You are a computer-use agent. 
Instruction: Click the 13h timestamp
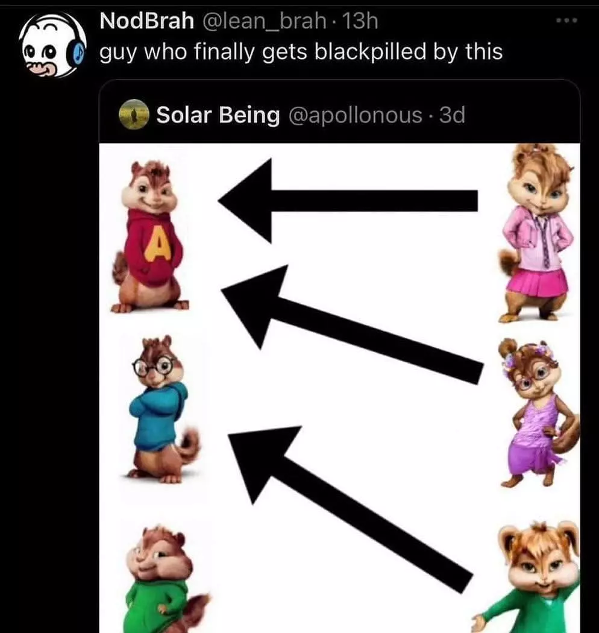[360, 20]
